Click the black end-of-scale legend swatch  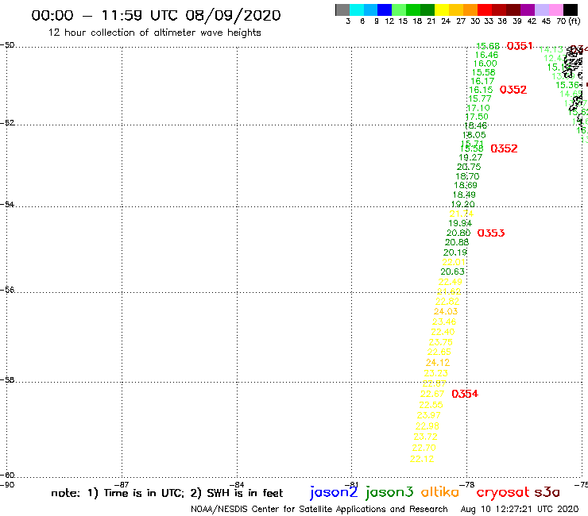click(x=571, y=10)
